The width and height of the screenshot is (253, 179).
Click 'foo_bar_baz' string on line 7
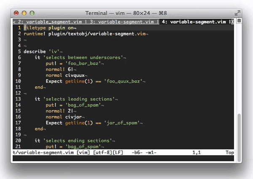point(83,63)
